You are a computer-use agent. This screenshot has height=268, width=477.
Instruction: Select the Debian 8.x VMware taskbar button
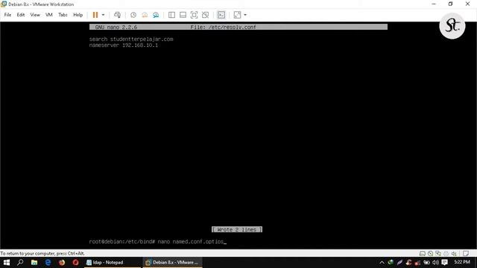coord(172,262)
